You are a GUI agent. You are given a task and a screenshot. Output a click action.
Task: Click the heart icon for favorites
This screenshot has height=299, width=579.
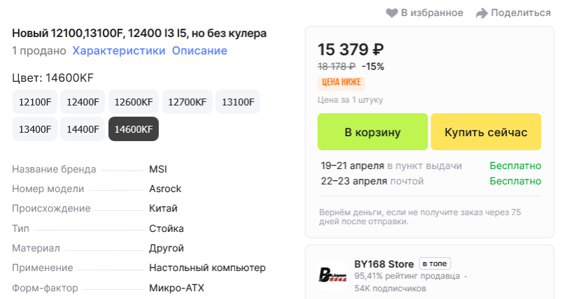pyautogui.click(x=392, y=13)
